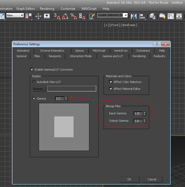Click the OK button

pos(129,179)
